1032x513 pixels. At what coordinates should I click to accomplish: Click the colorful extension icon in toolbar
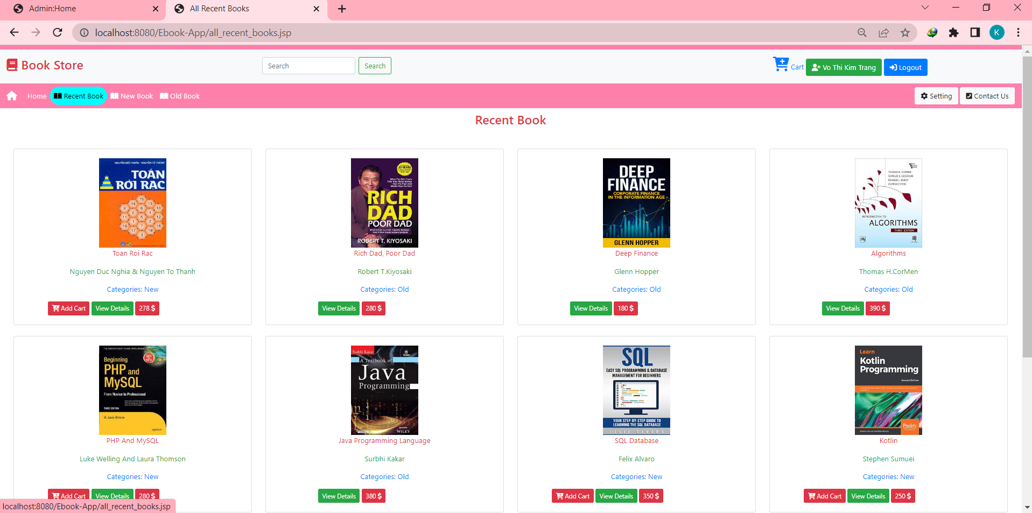point(932,33)
